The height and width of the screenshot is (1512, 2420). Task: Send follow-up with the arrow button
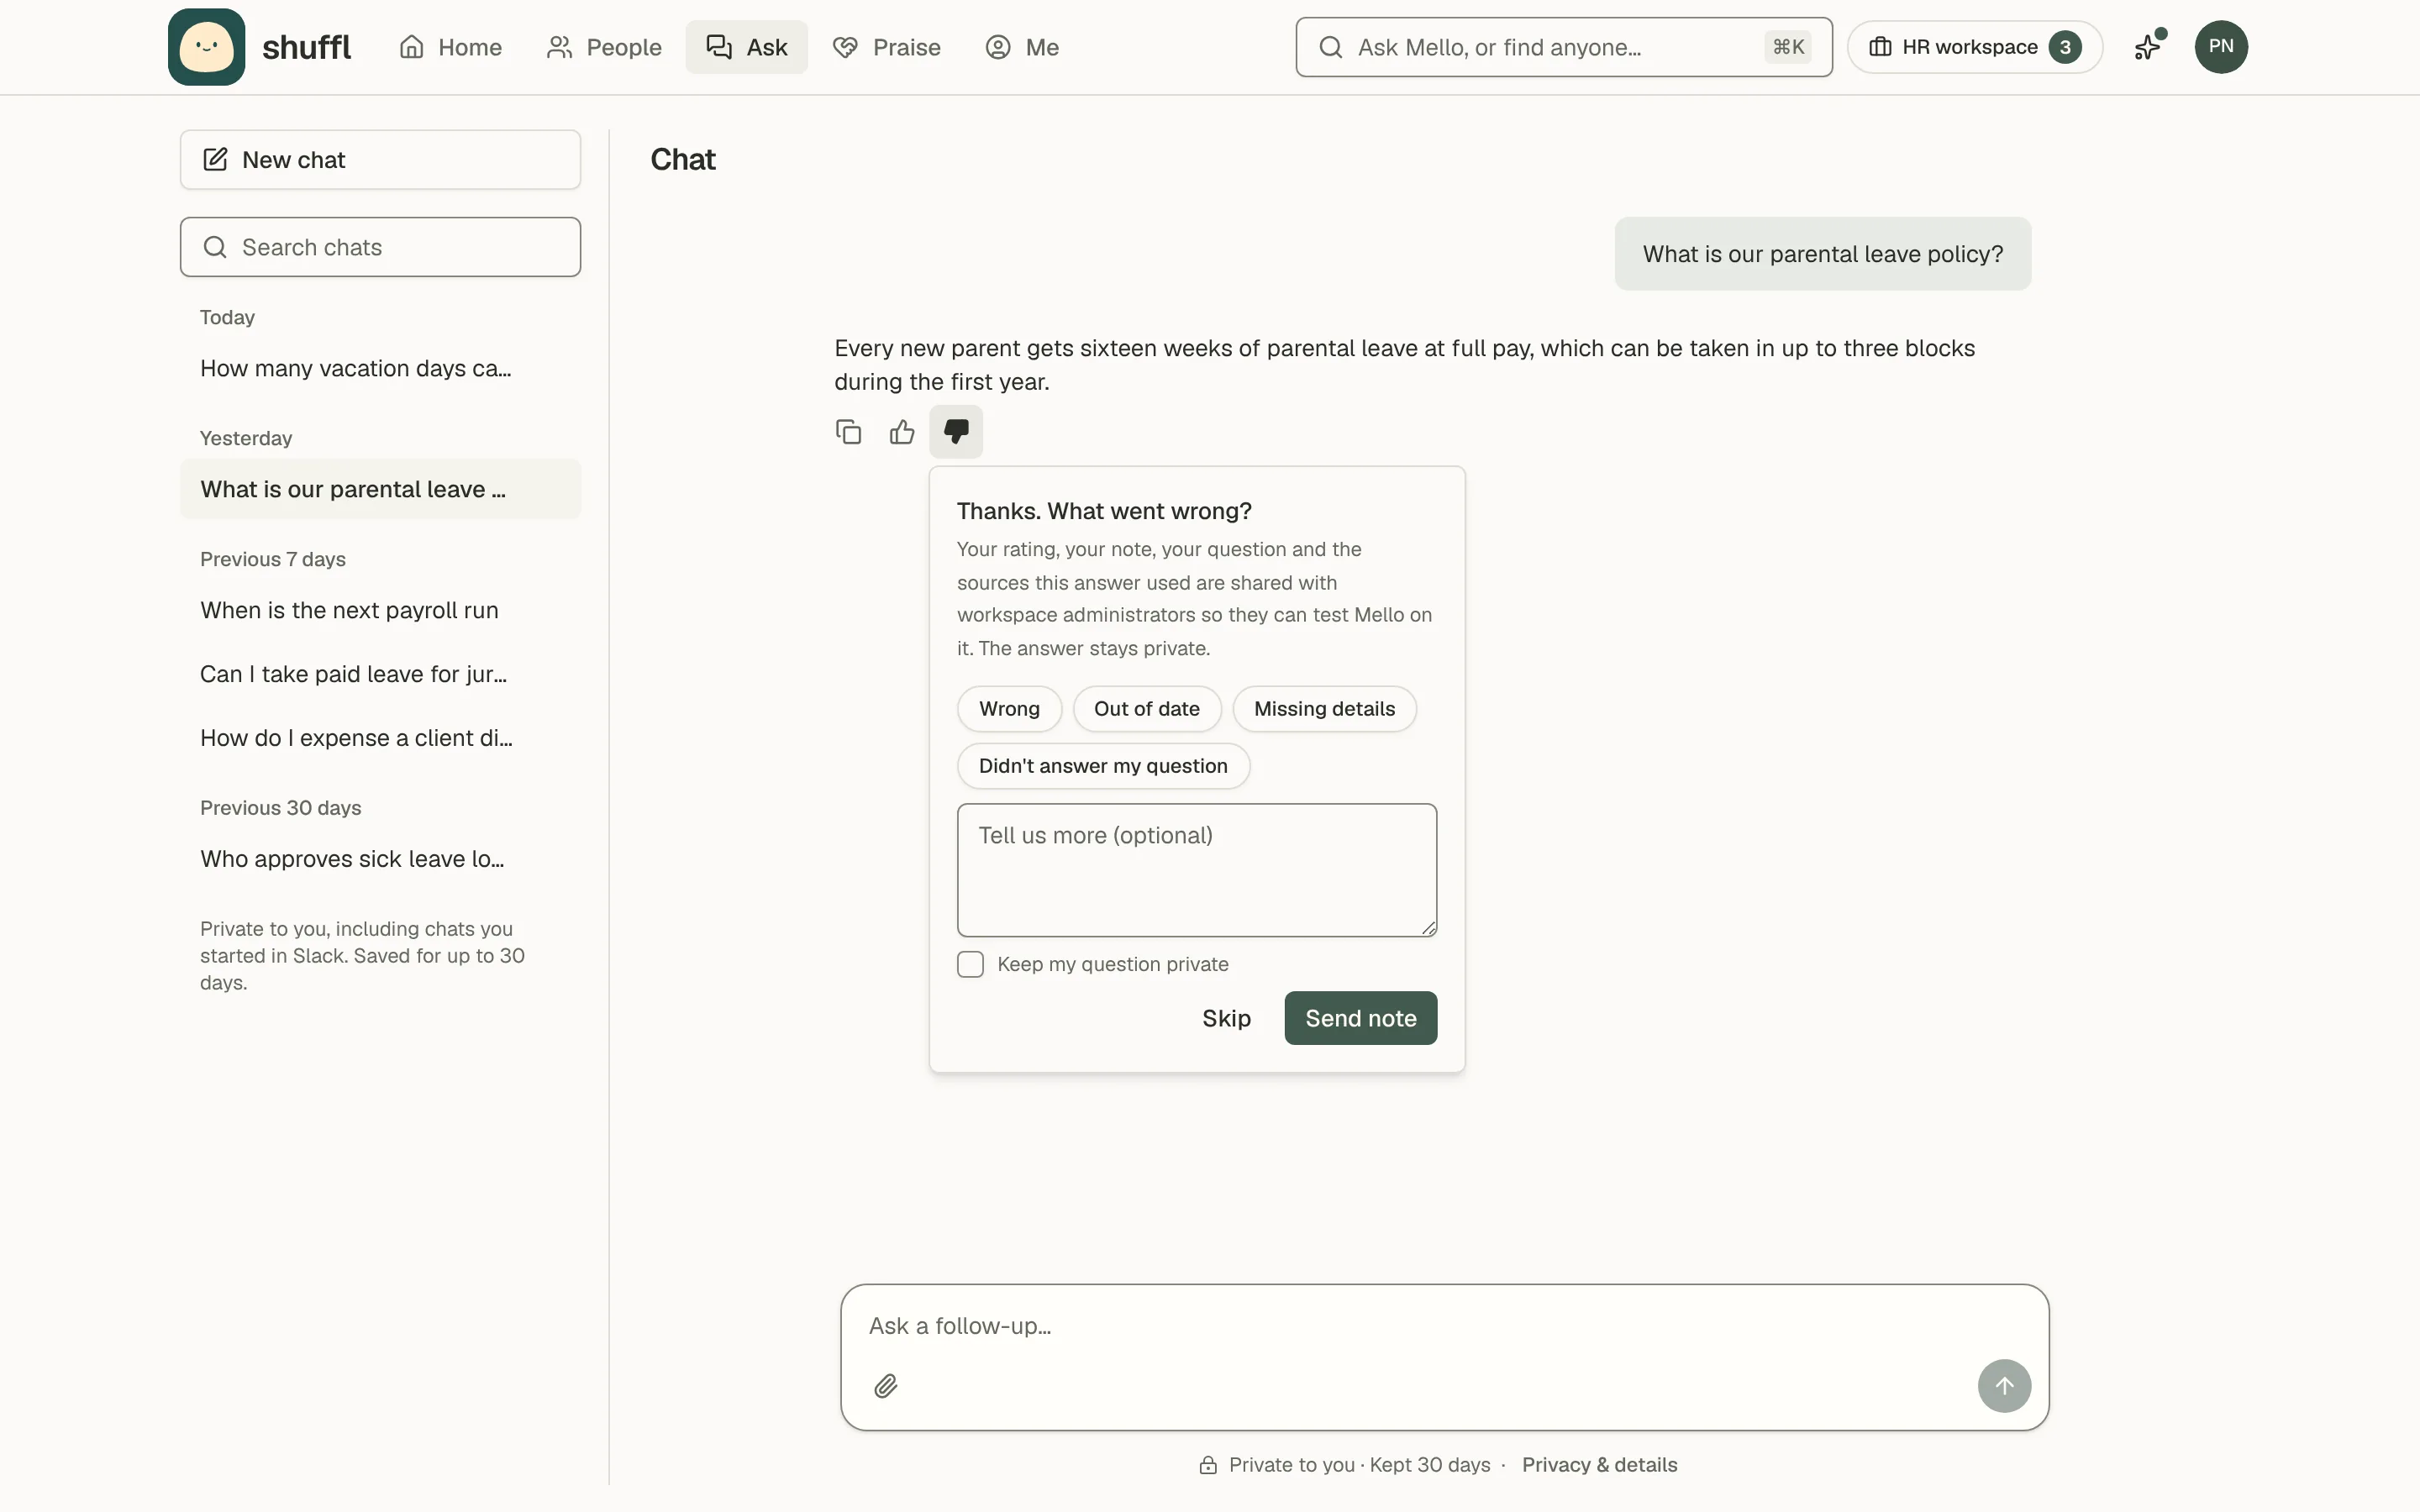tap(2004, 1386)
